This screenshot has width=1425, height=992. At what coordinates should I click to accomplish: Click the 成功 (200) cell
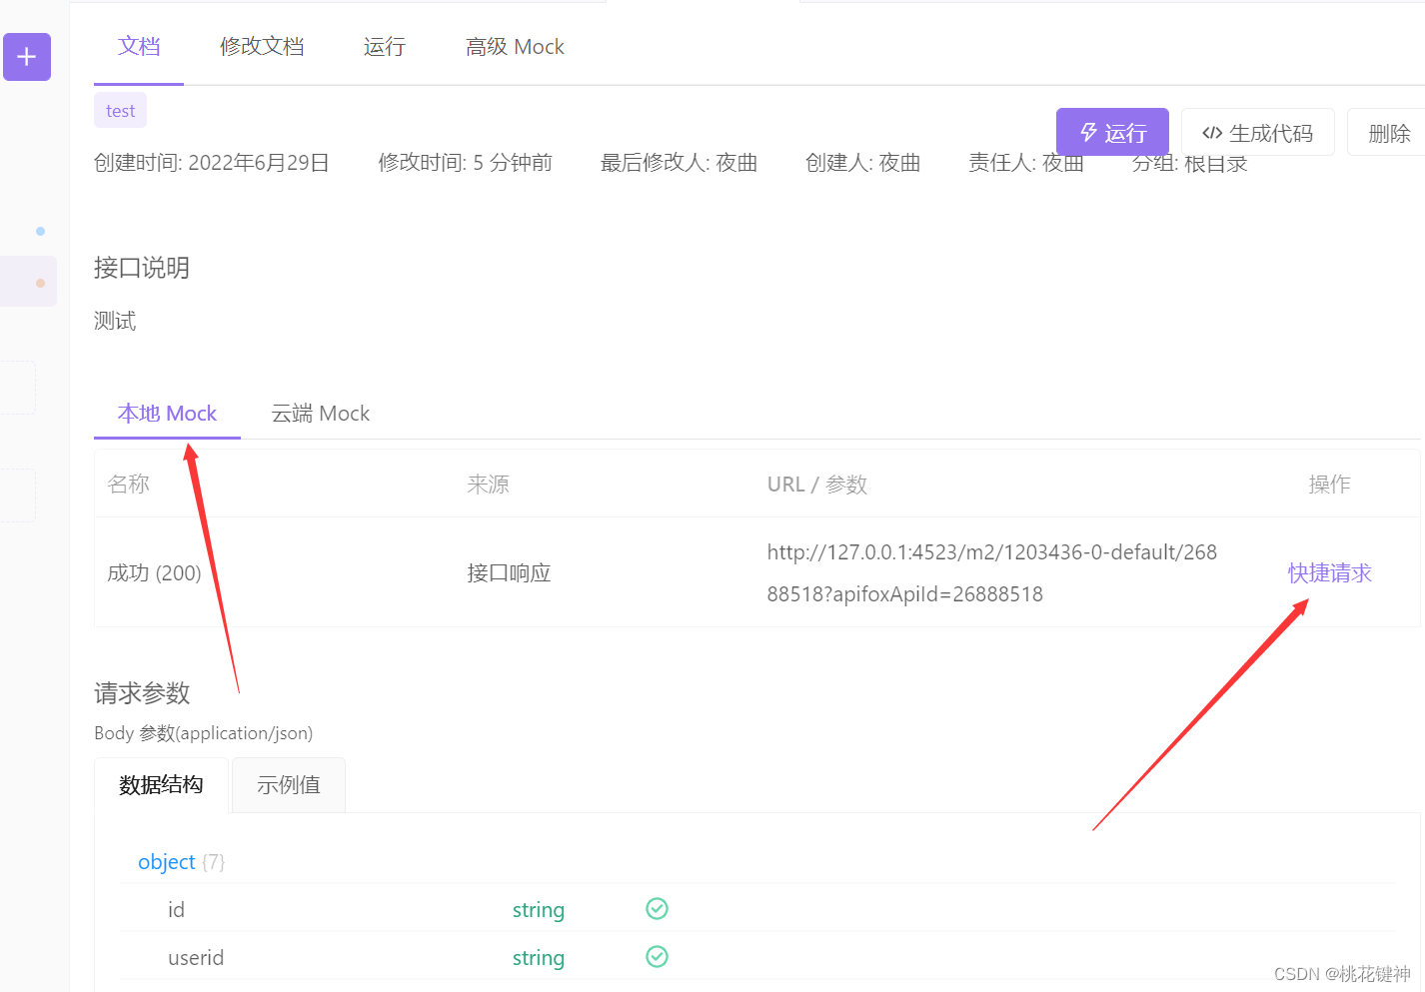coord(154,573)
